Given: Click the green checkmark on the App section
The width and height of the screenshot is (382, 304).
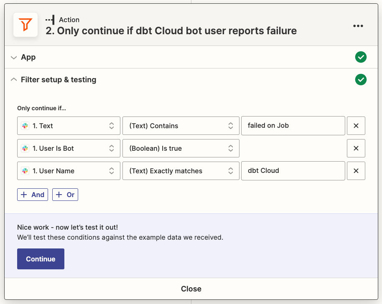Looking at the screenshot, I should coord(361,57).
